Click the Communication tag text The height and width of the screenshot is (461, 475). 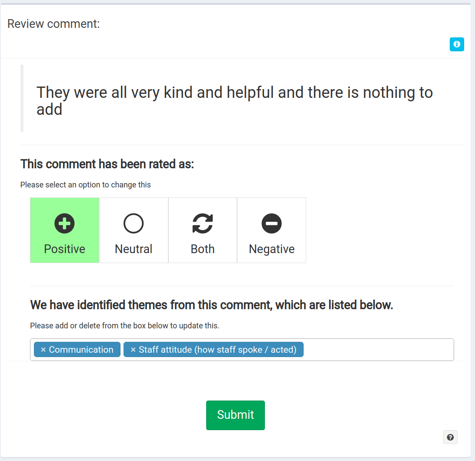81,350
